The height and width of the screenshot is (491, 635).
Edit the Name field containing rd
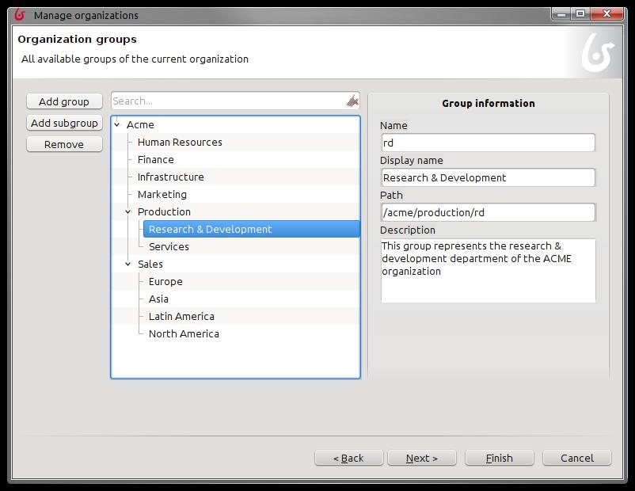coord(488,143)
